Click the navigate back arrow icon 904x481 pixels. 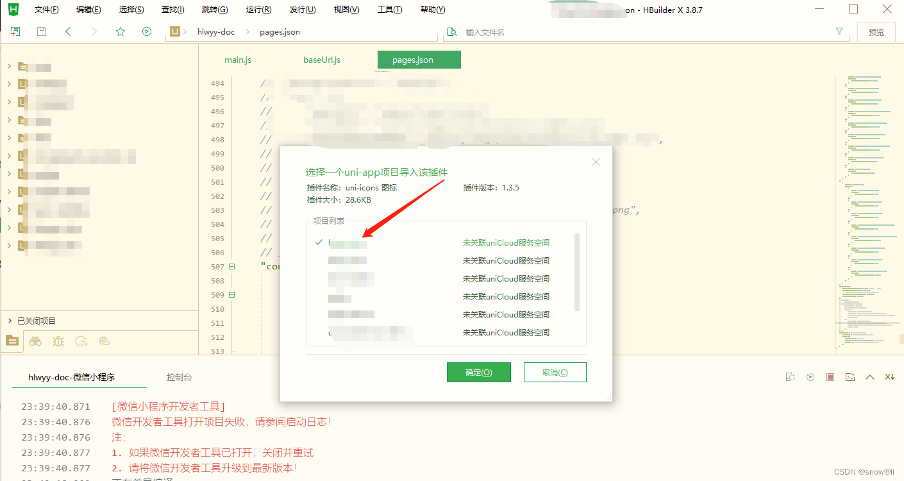pyautogui.click(x=68, y=31)
